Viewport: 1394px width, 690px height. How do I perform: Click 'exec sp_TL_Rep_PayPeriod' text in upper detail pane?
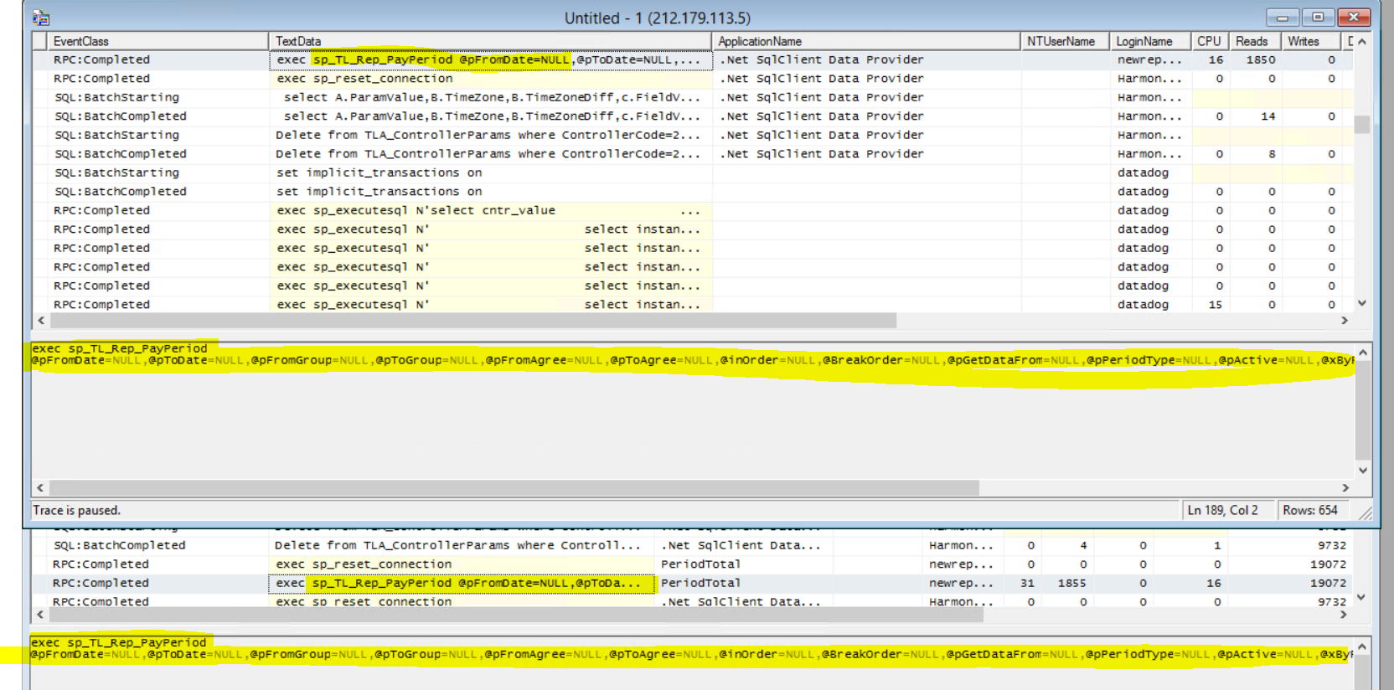pyautogui.click(x=119, y=348)
